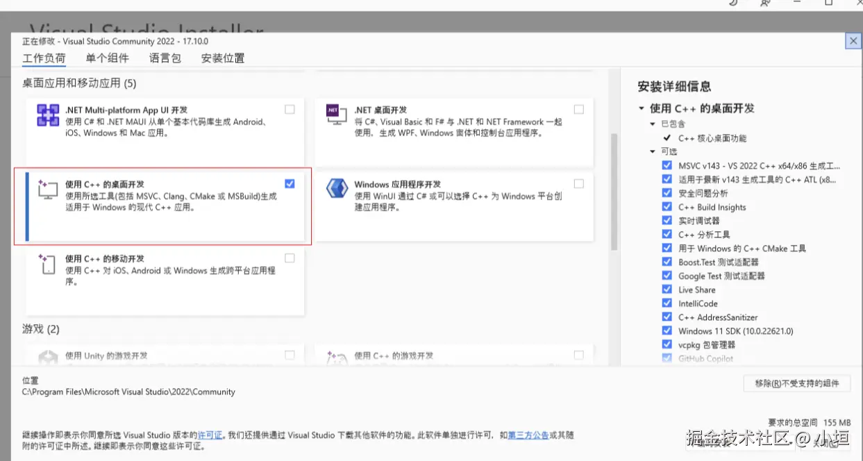The image size is (863, 461).
Task: Uncheck the IntelliCode option
Action: point(667,303)
